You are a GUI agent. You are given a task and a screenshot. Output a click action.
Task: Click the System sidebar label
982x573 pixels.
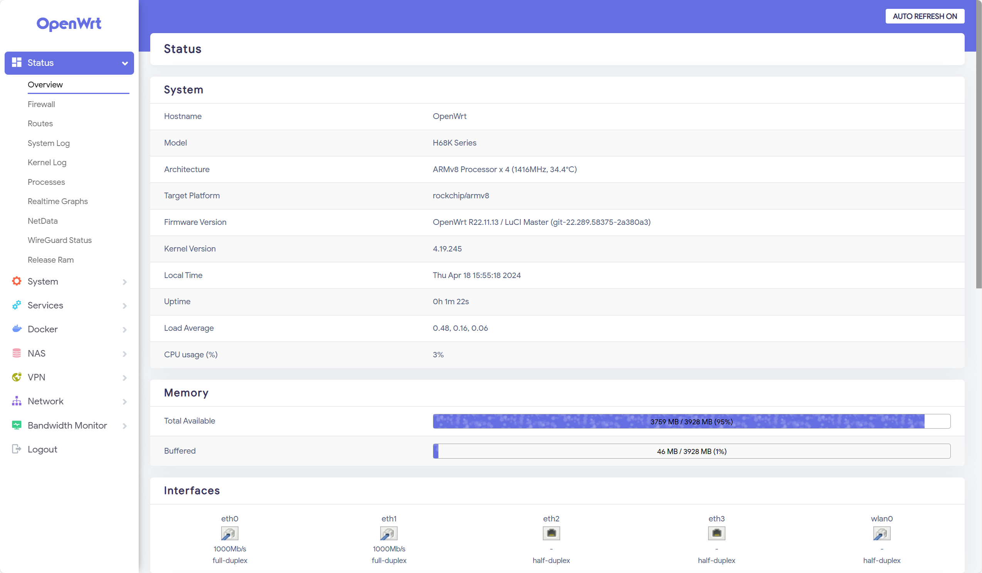tap(43, 281)
